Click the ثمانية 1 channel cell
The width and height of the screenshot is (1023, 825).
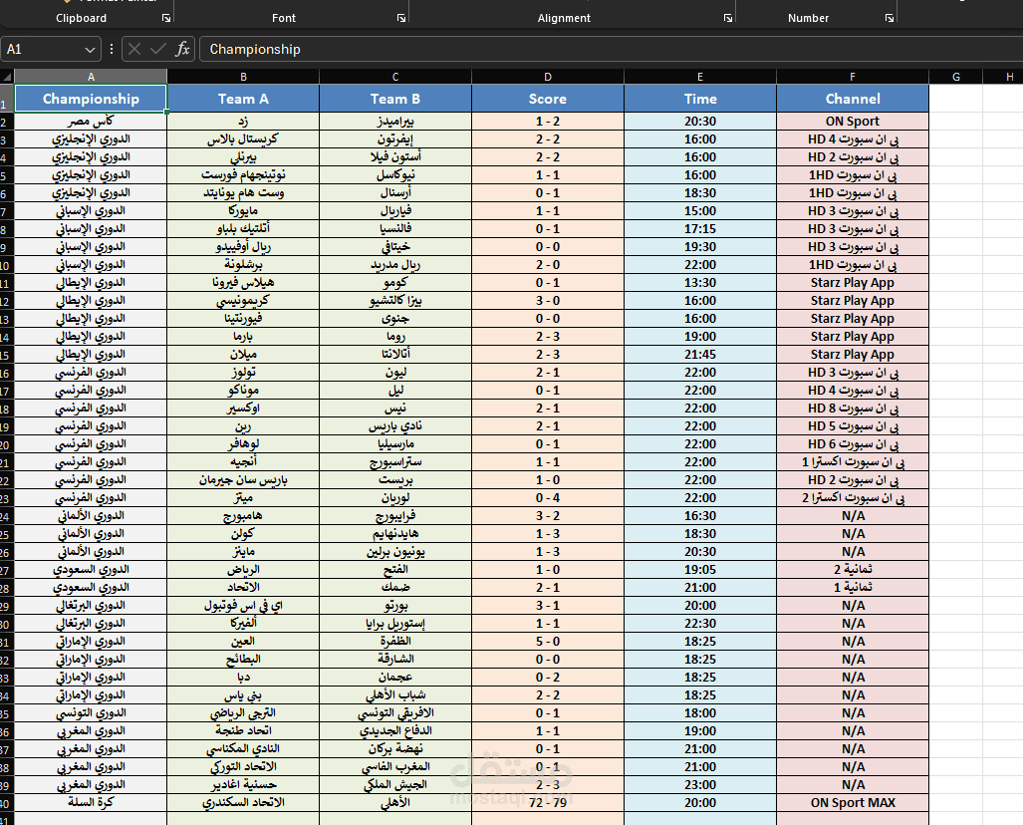tap(853, 588)
